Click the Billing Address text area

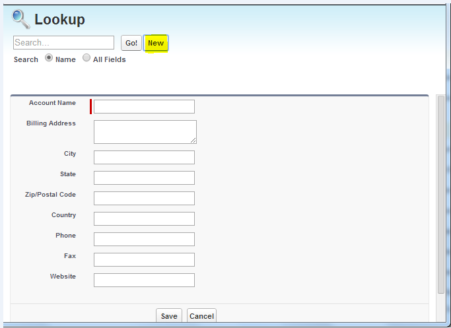pyautogui.click(x=145, y=132)
